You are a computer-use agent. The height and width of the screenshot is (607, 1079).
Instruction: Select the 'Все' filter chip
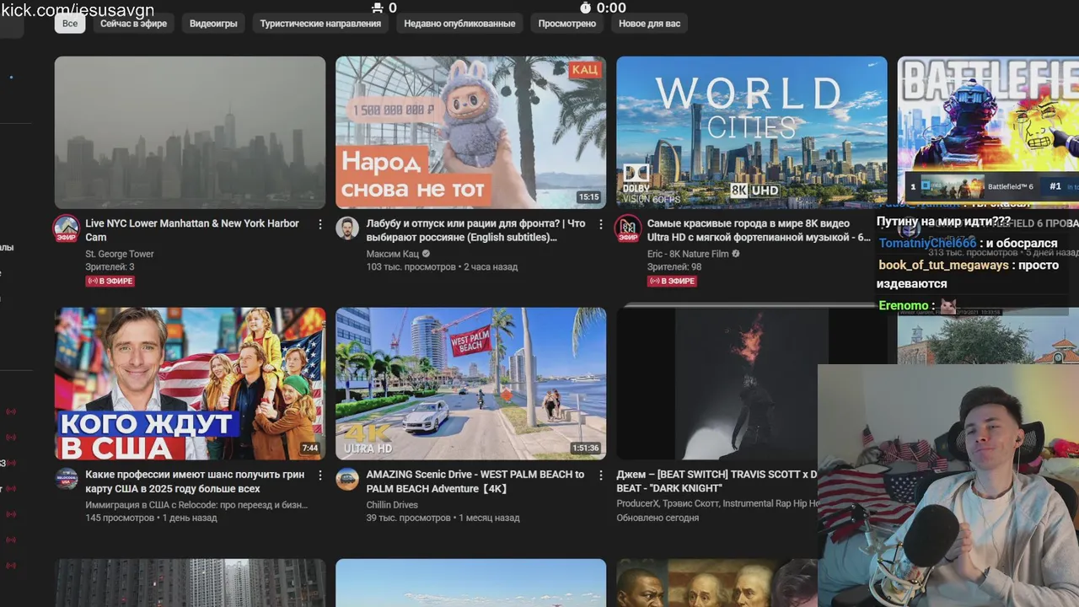(x=70, y=24)
